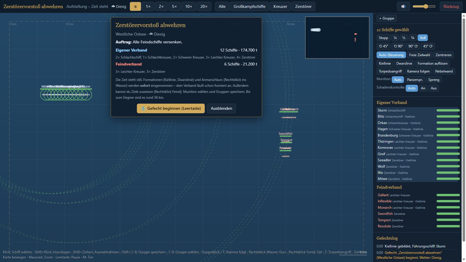Click the pause button in the top bar

135,6
